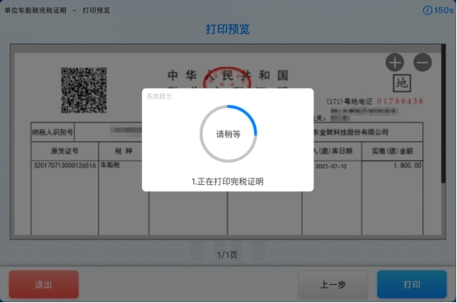Click the 实缴(退)金额 column header
The width and height of the screenshot is (457, 303).
tap(393, 151)
